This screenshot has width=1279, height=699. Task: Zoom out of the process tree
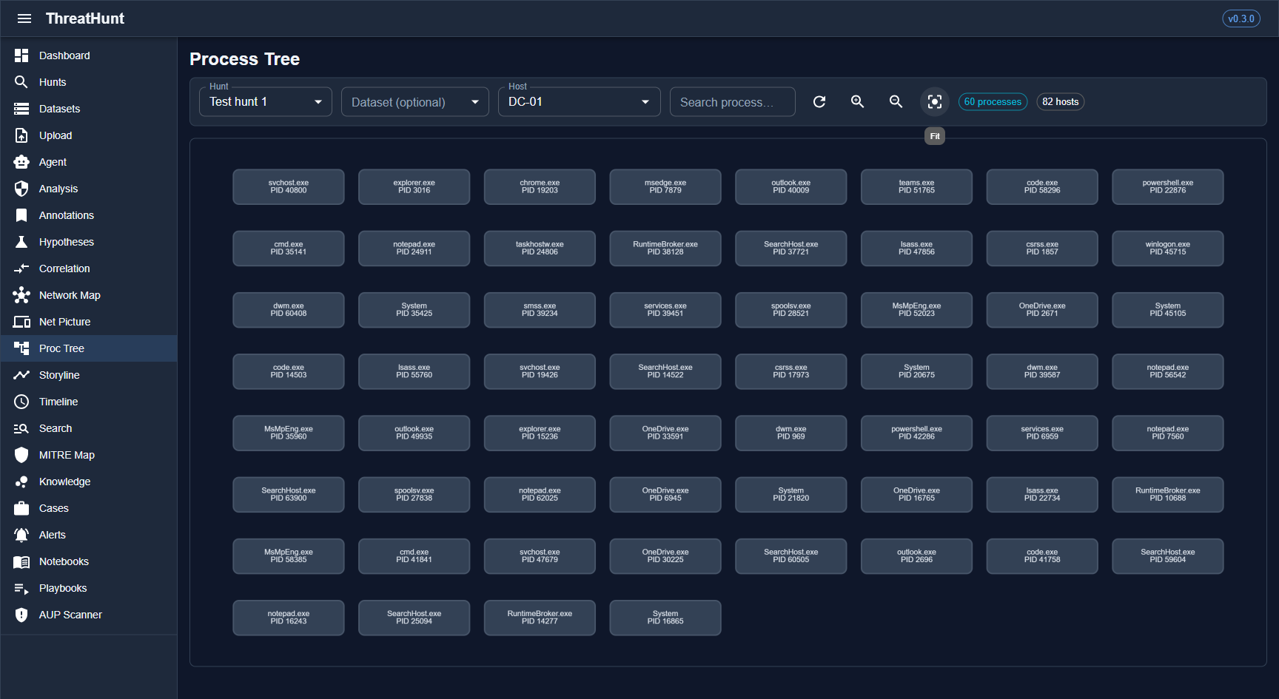pyautogui.click(x=896, y=102)
